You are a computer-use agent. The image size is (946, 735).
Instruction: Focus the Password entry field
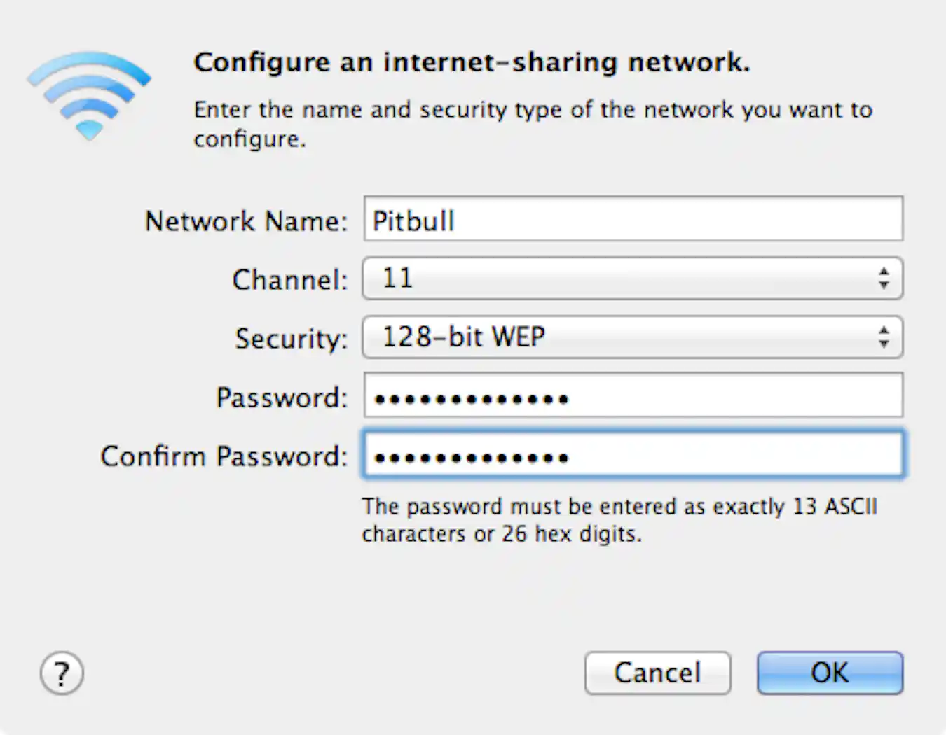pyautogui.click(x=631, y=396)
